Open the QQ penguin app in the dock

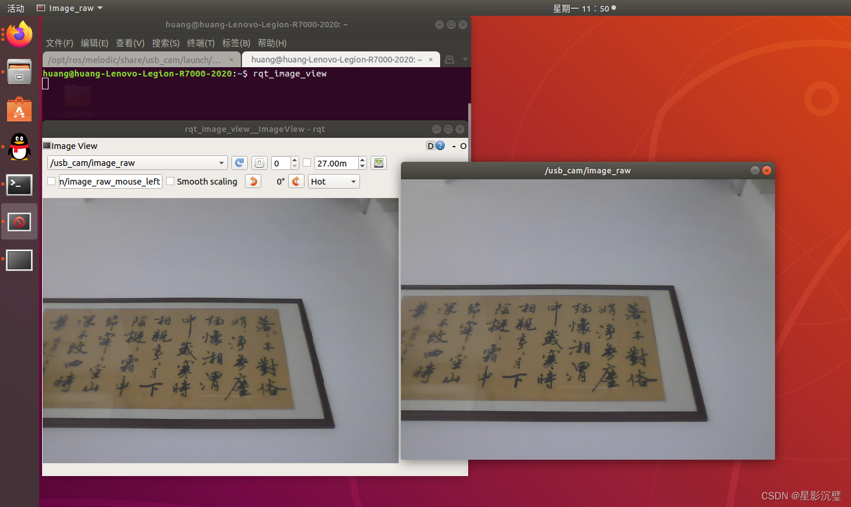pyautogui.click(x=19, y=147)
